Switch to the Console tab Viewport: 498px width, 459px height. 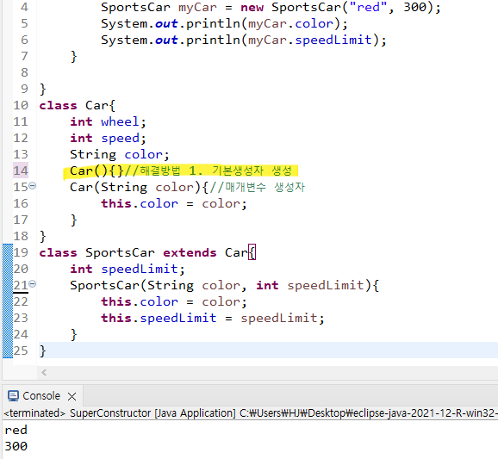[x=41, y=396]
